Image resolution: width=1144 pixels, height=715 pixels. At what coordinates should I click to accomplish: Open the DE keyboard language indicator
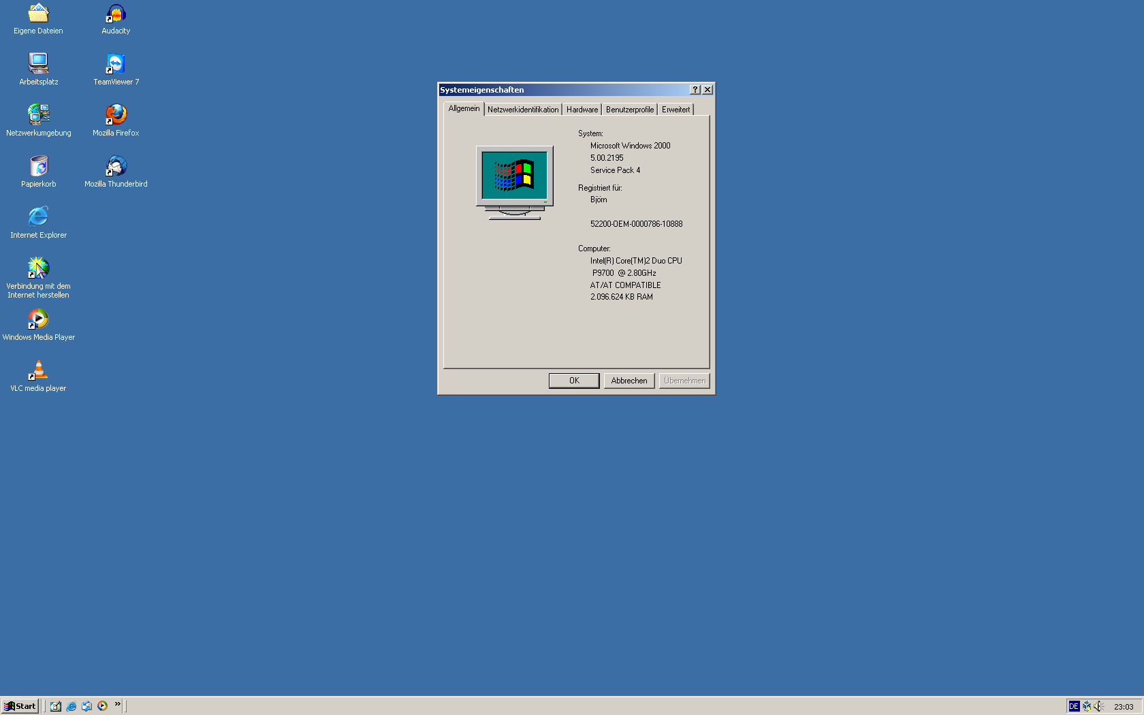click(x=1074, y=706)
